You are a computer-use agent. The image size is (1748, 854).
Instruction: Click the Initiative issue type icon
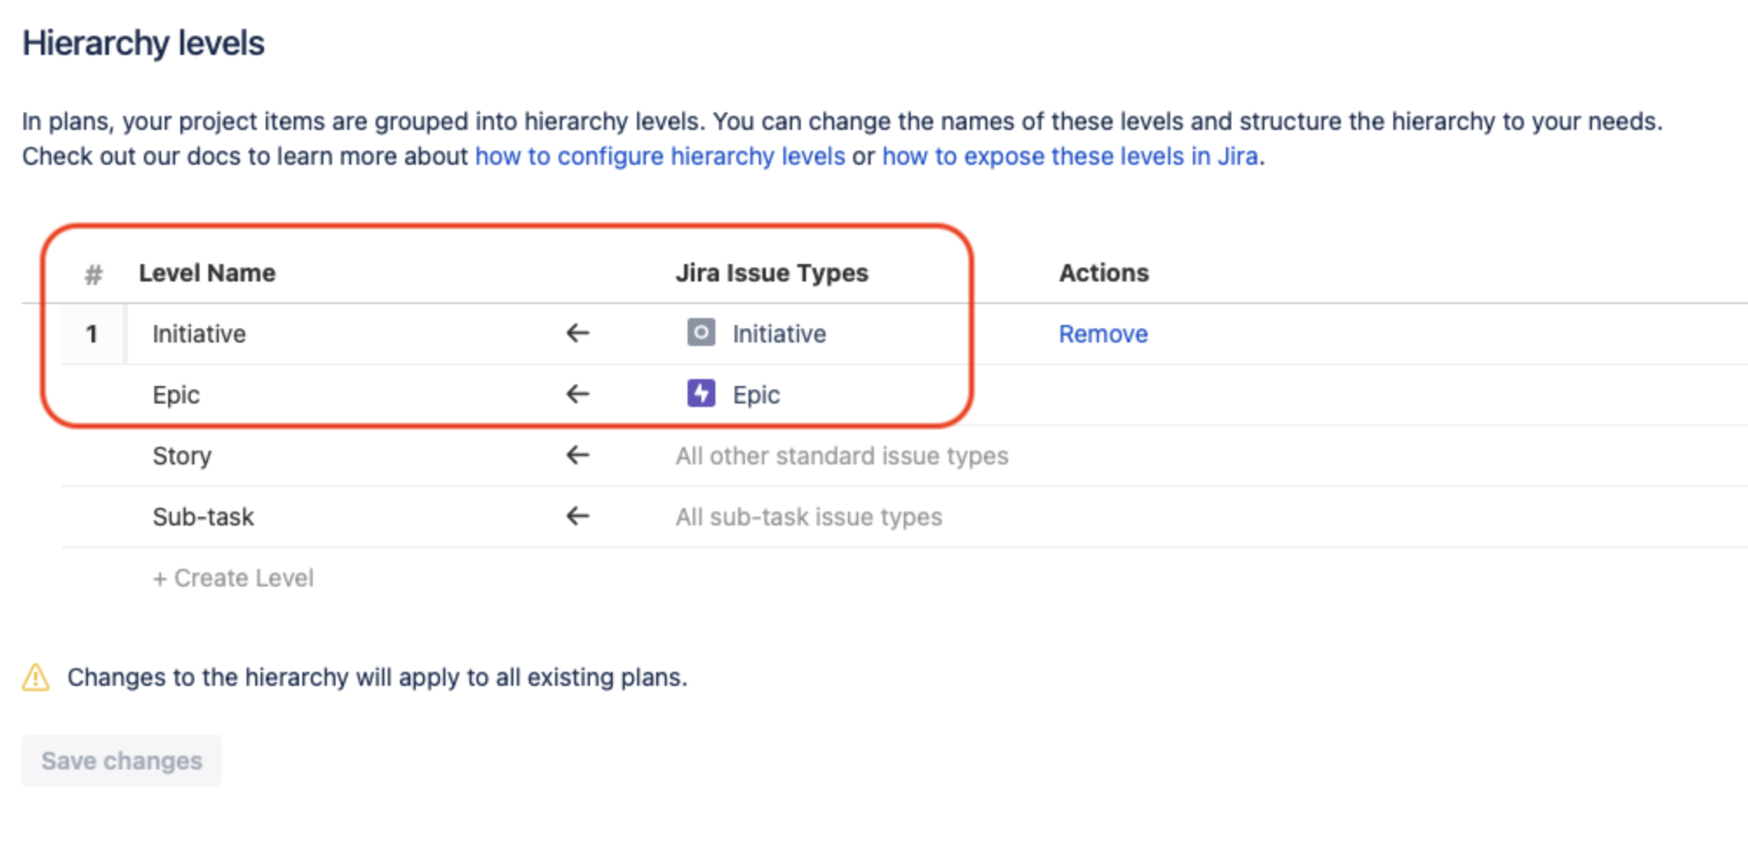(x=701, y=333)
